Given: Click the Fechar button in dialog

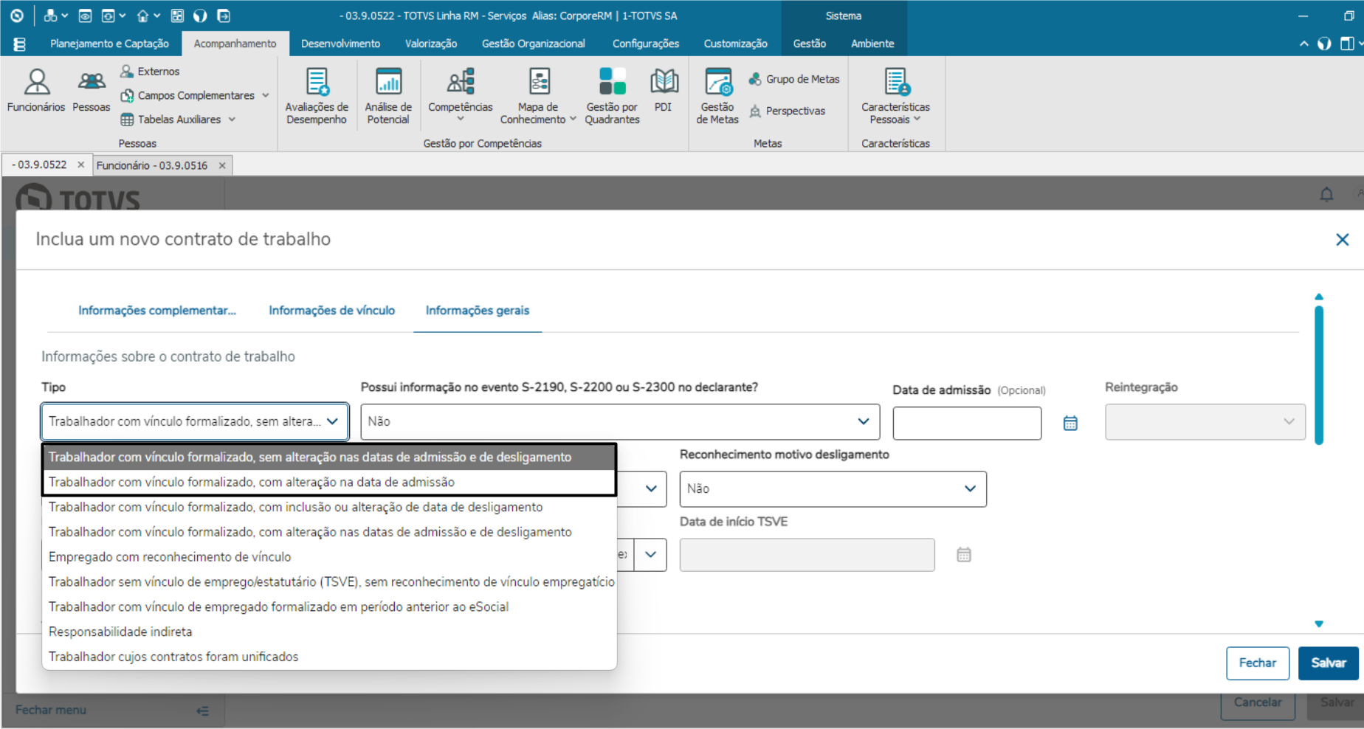Looking at the screenshot, I should point(1258,663).
